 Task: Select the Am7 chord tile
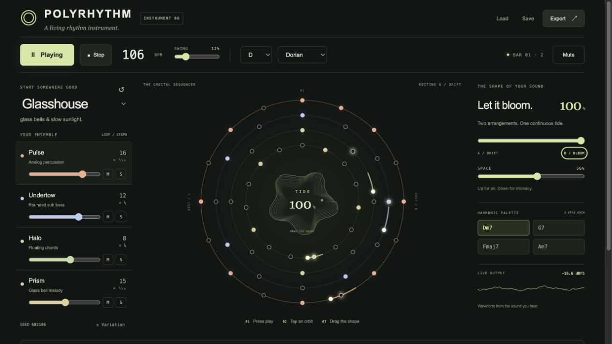(558, 246)
